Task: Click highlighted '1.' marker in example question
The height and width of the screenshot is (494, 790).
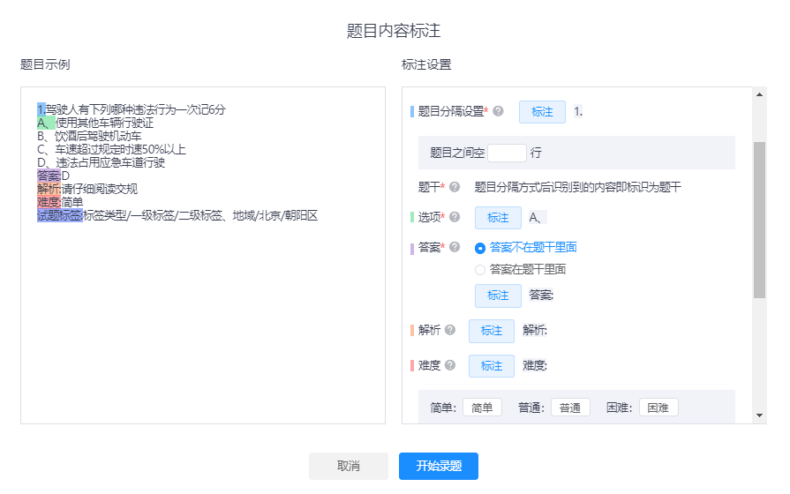Action: pos(41,109)
